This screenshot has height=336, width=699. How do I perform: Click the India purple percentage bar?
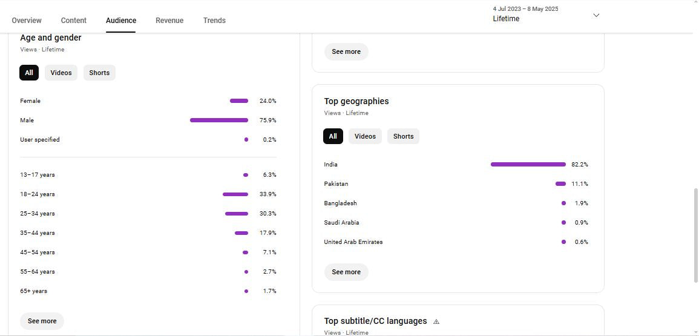pos(528,164)
